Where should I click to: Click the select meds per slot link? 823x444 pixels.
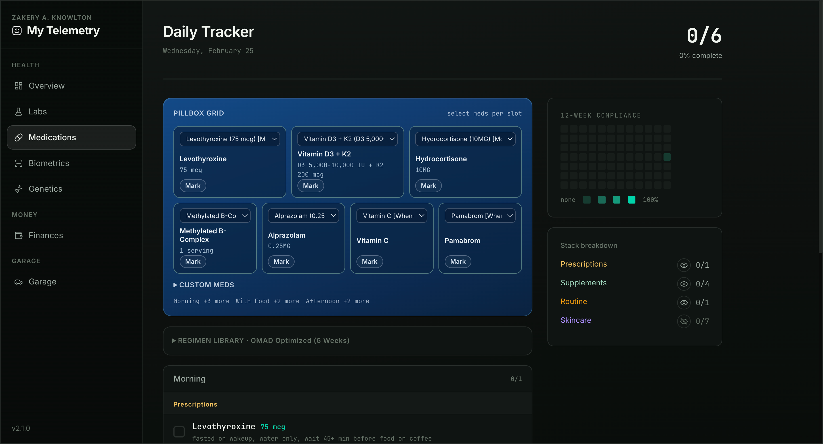pyautogui.click(x=484, y=113)
